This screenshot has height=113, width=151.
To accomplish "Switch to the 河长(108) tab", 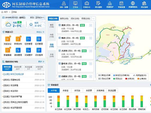I will pyautogui.click(x=75, y=19).
